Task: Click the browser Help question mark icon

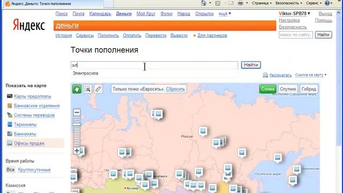Action: [327, 3]
